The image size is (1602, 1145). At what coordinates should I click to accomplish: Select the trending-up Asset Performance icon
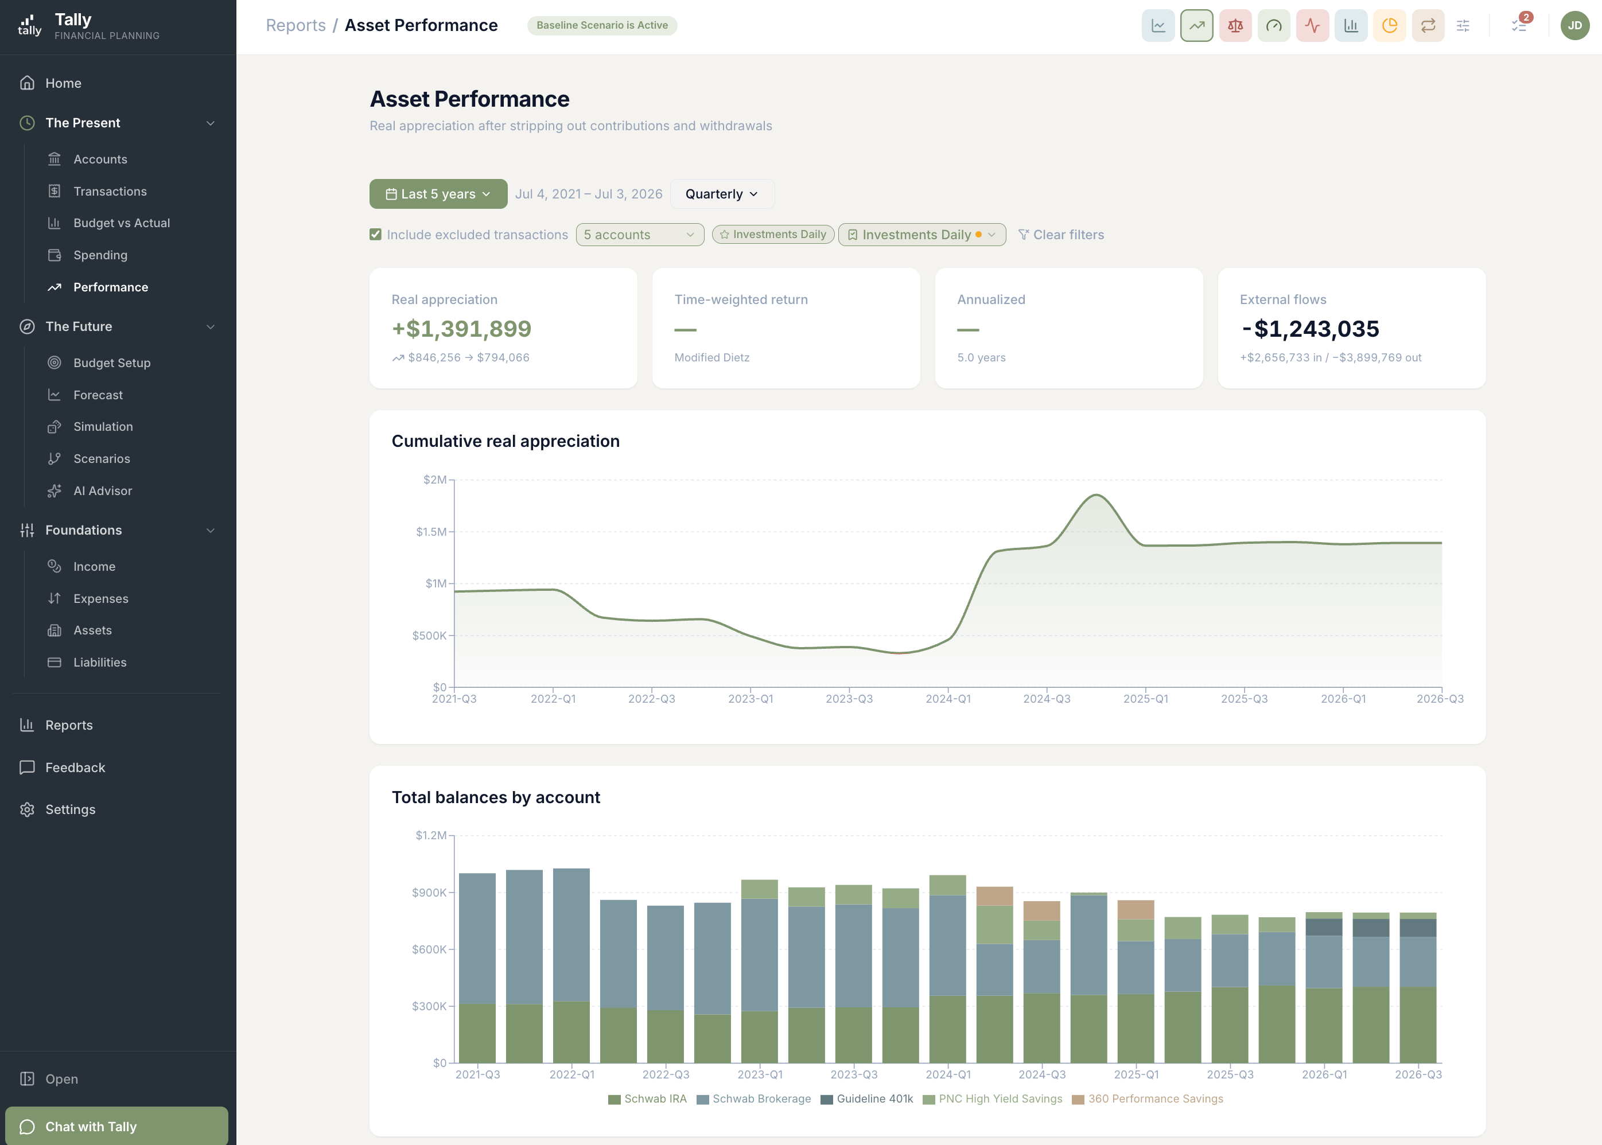click(1196, 25)
